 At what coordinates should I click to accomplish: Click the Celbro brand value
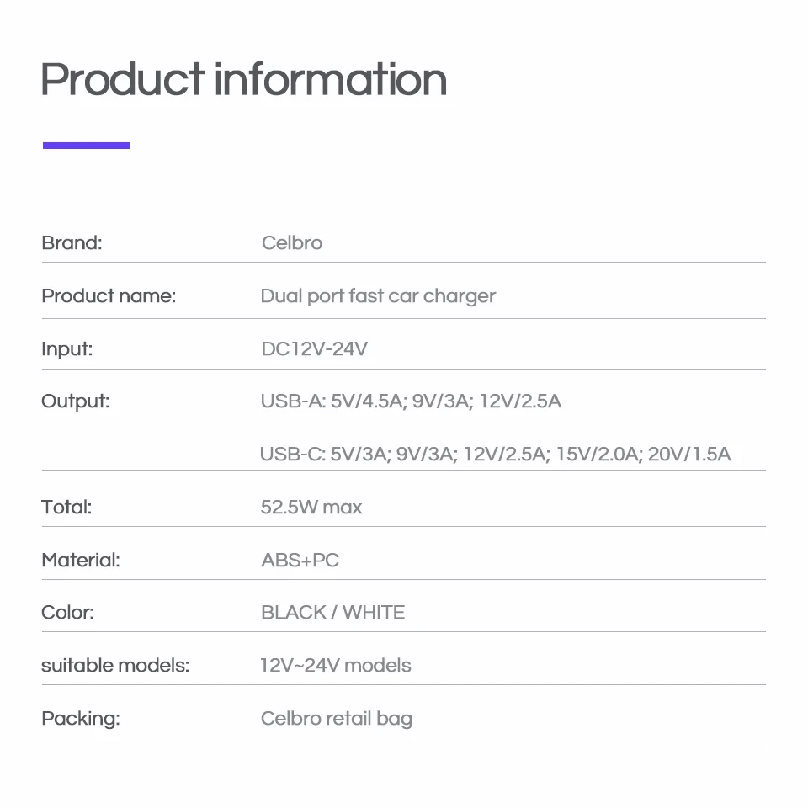pos(291,243)
